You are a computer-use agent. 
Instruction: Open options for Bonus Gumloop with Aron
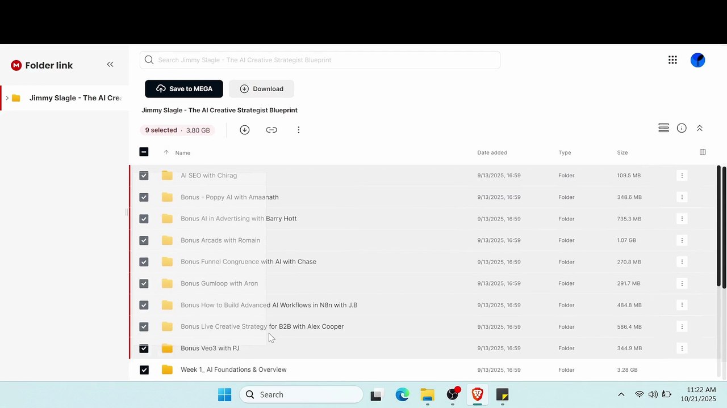coord(682,283)
